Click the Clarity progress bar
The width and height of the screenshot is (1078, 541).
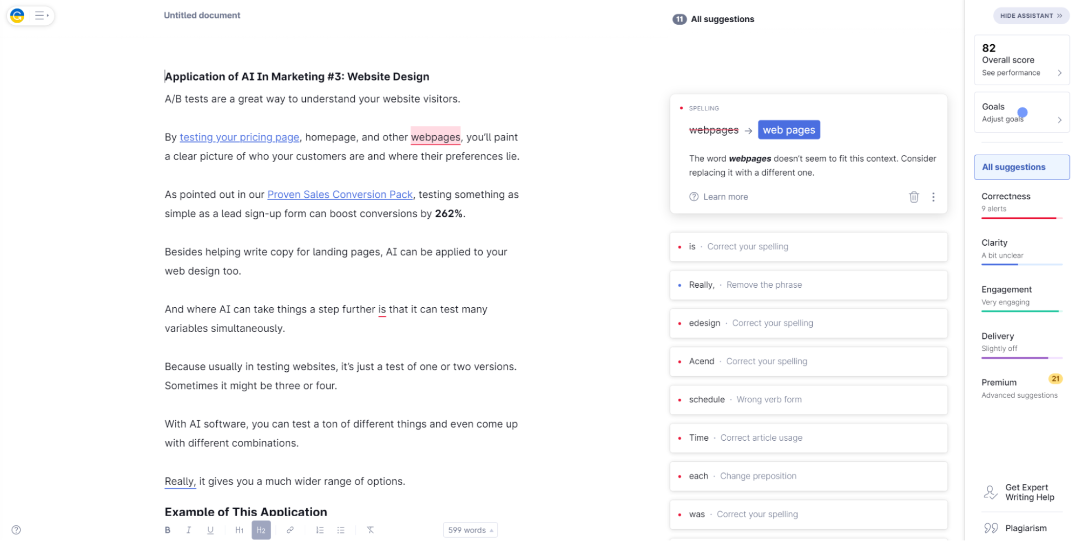(1021, 265)
